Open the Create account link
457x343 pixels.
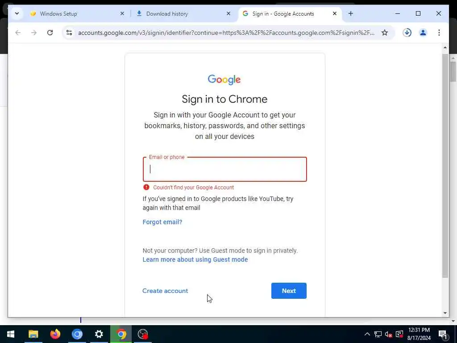[x=165, y=291]
